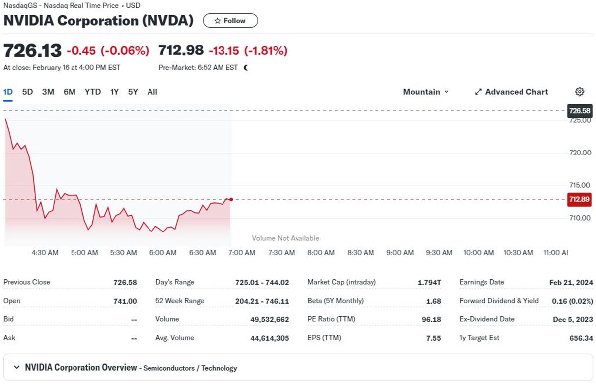Screen dimensions: 596x385
Task: Click the Semiconductors / Technology text
Action: (191, 368)
